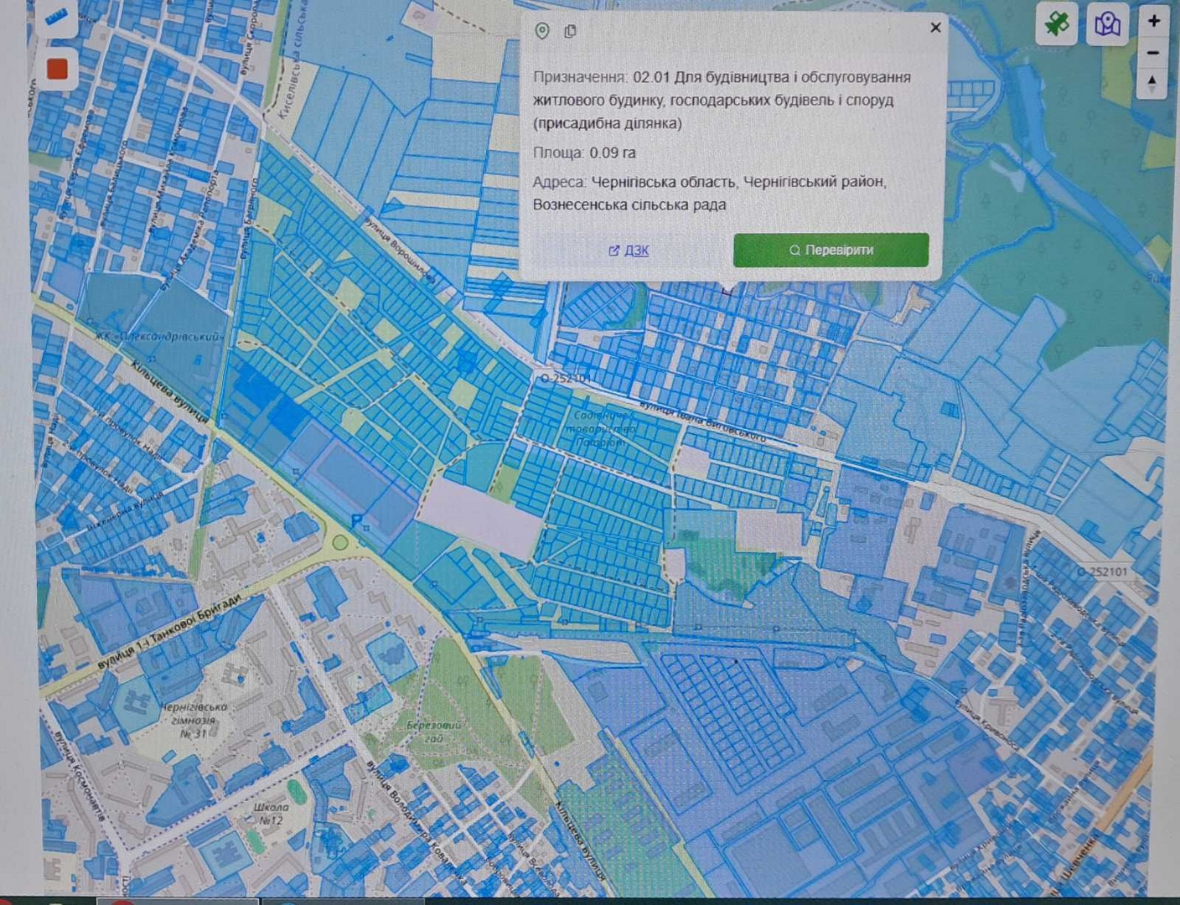1180x905 pixels.
Task: Click the red square stop drawing icon
Action: tap(57, 69)
